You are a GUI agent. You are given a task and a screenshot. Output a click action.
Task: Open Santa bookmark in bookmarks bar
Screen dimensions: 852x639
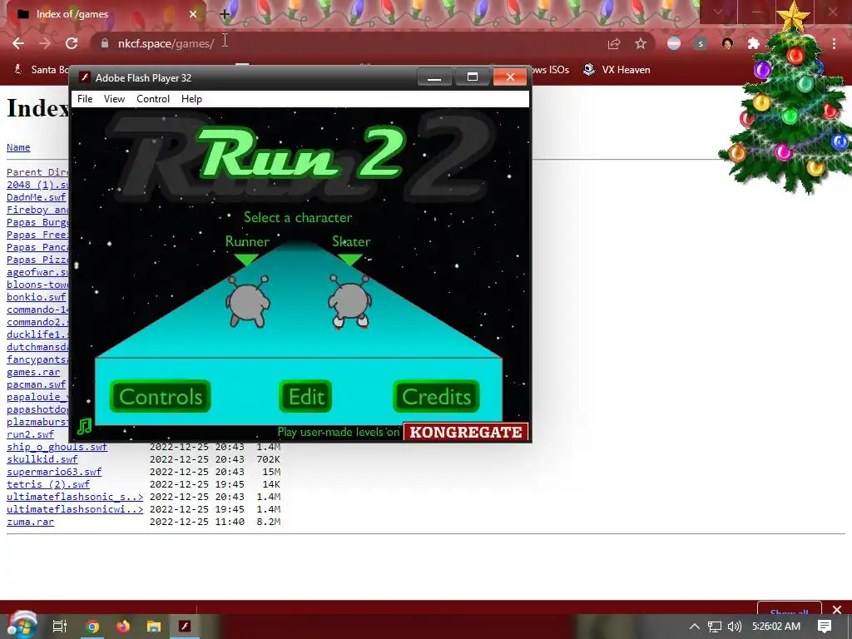click(x=42, y=70)
